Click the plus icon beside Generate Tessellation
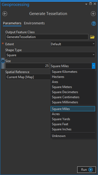The height and width of the screenshot is (175, 98). pyautogui.click(x=93, y=14)
